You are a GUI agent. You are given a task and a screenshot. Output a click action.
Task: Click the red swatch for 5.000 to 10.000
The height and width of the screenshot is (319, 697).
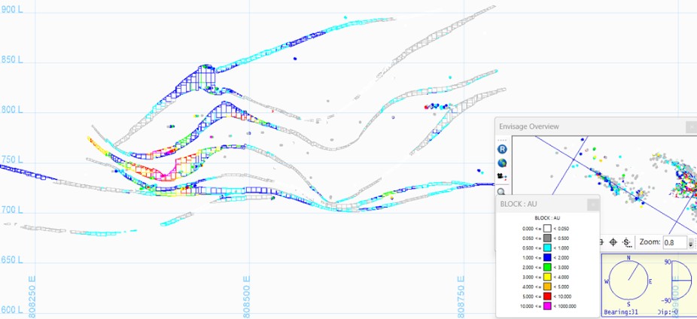point(547,296)
